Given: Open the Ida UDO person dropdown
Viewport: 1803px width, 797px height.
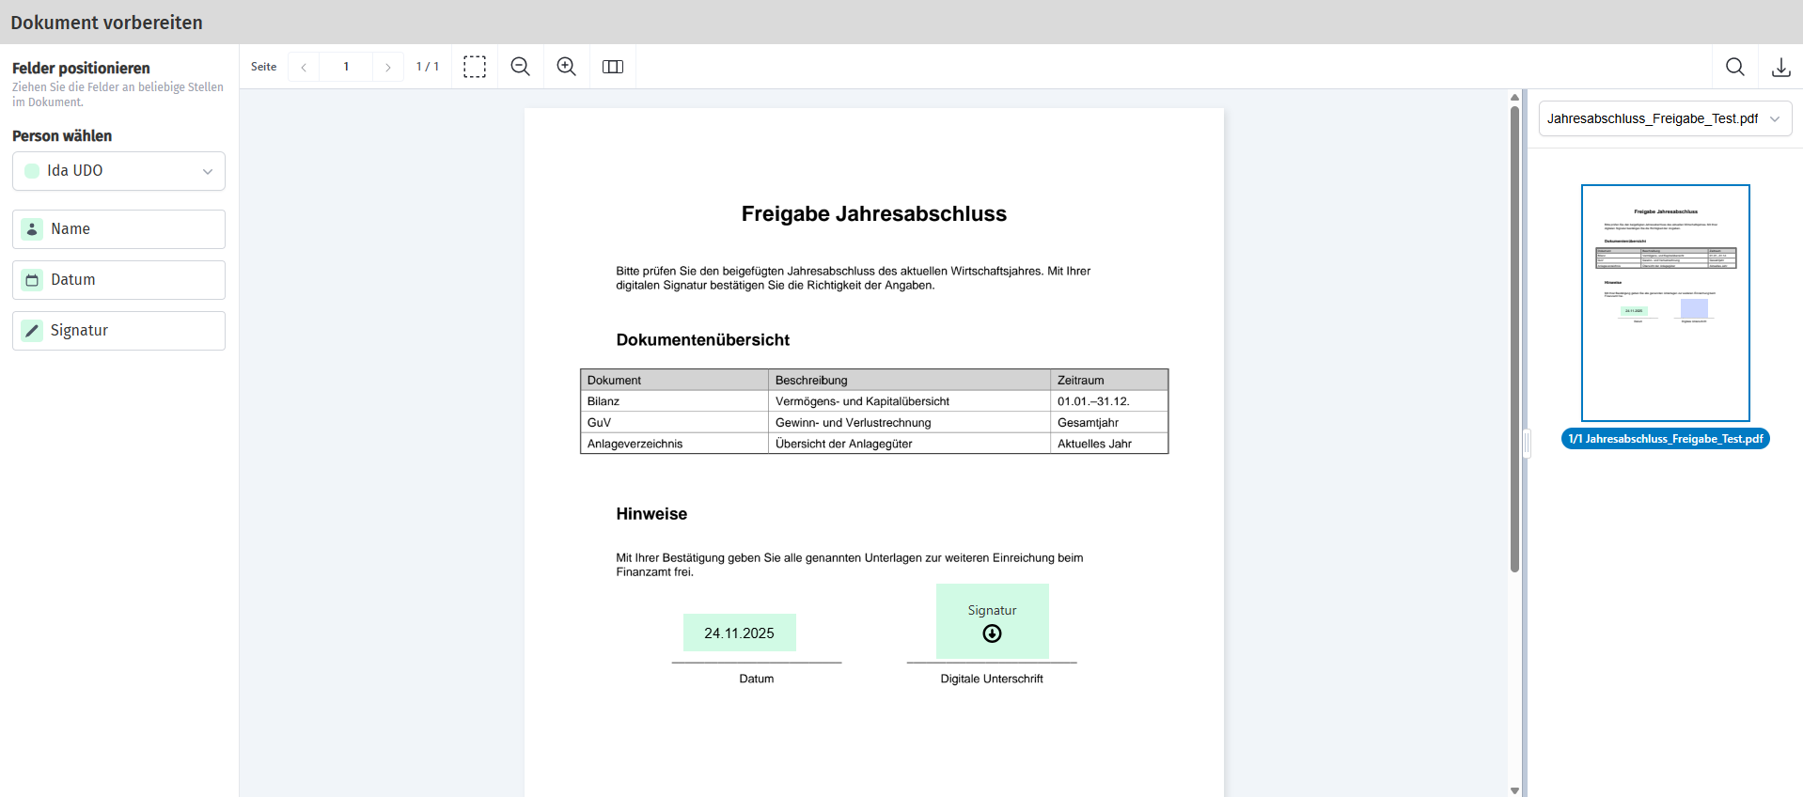Looking at the screenshot, I should (118, 171).
